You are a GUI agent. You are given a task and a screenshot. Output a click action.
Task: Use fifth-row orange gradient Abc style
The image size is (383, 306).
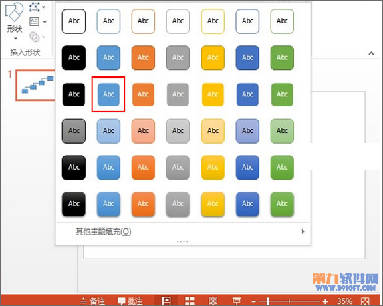coord(143,168)
